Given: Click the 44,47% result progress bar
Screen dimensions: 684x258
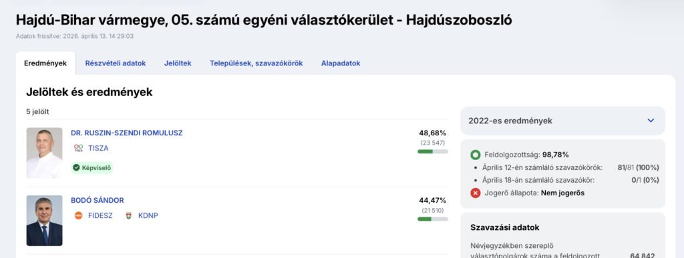Looking at the screenshot, I should coord(432,219).
